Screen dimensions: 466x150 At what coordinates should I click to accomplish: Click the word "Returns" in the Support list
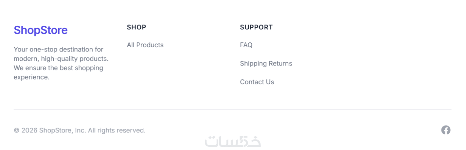(x=280, y=64)
